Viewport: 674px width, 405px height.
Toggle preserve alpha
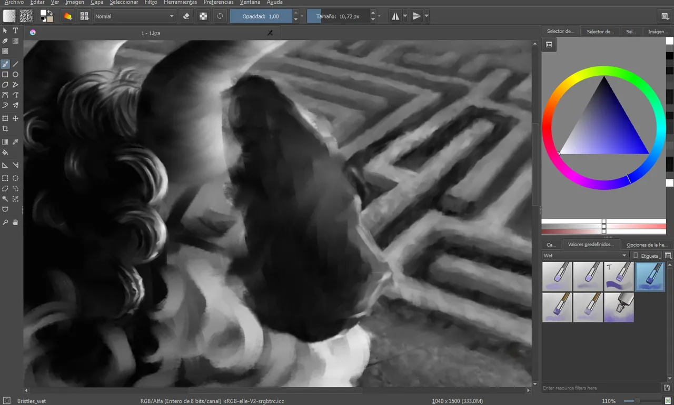(x=203, y=16)
